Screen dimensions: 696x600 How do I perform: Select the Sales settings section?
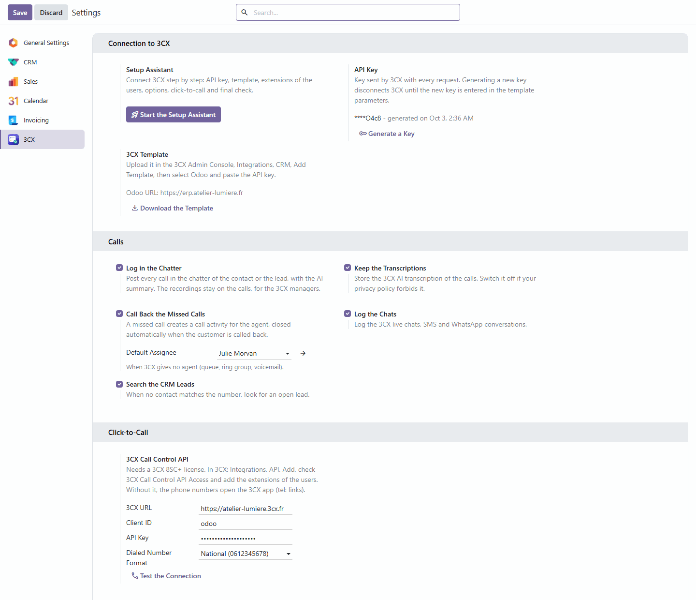tap(43, 81)
